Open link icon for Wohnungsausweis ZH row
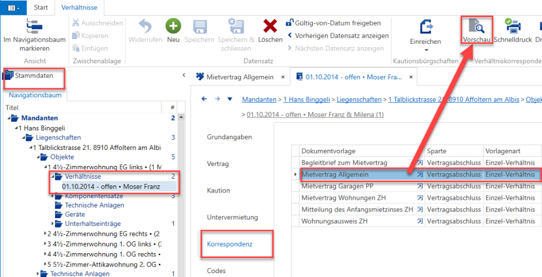Image resolution: width=542 pixels, height=277 pixels. click(x=420, y=221)
